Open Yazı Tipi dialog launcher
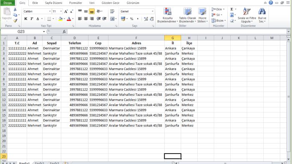The height and width of the screenshot is (164, 292). [73, 26]
